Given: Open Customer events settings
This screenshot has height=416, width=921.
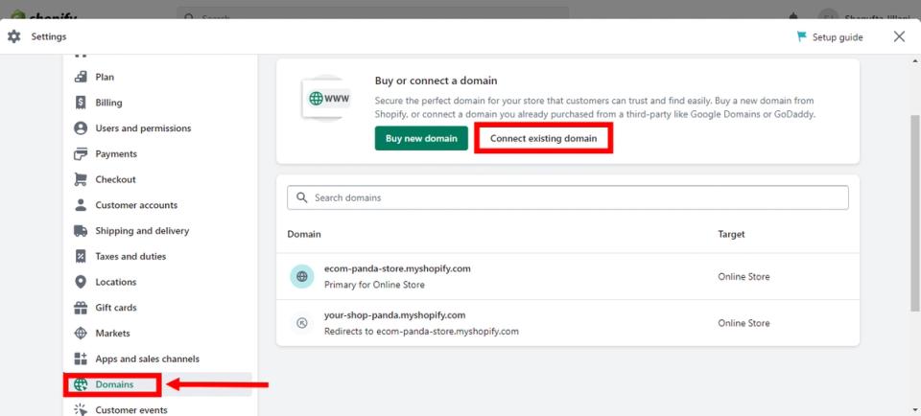Looking at the screenshot, I should coord(131,410).
